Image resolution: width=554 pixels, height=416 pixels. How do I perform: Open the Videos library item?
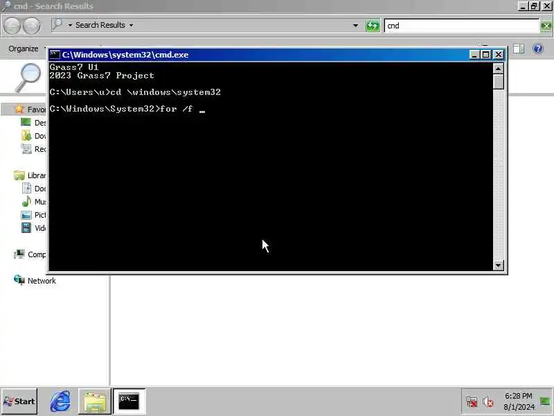[x=33, y=228]
